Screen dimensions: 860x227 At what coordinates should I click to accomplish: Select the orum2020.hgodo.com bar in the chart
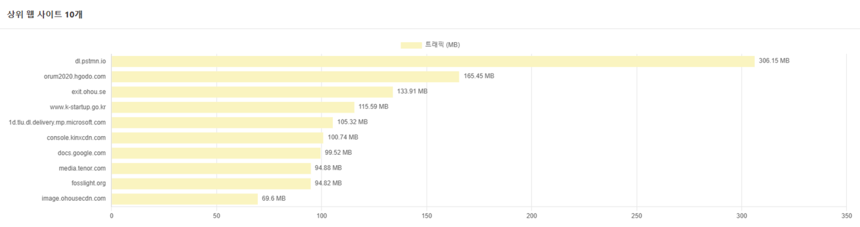(285, 77)
